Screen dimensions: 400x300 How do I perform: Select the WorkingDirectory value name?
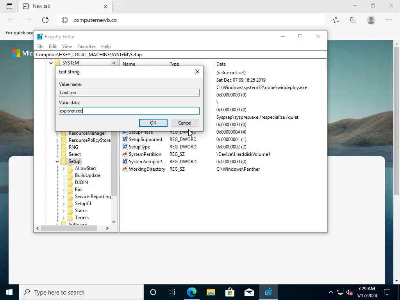point(147,169)
